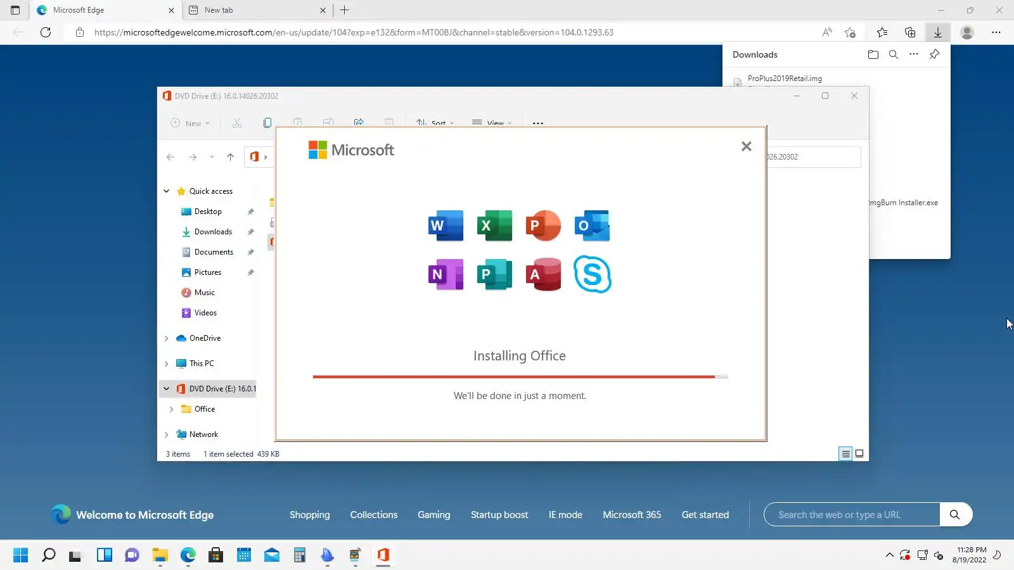Open Edge Collections toolbar icon
Screen dimensions: 1014x570
[x=910, y=32]
